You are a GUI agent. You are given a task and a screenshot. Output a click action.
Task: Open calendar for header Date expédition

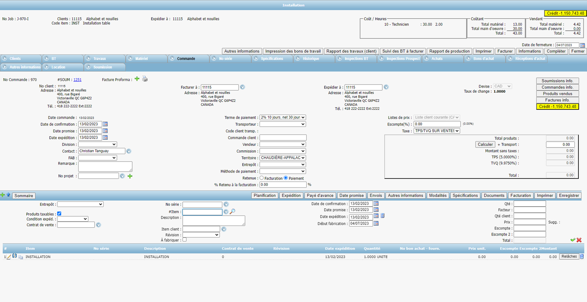[x=105, y=137]
